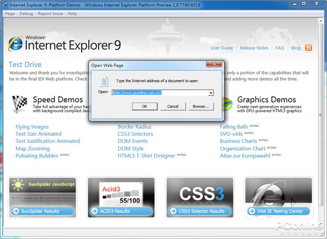Open the Map Zooming demo

tap(33, 148)
